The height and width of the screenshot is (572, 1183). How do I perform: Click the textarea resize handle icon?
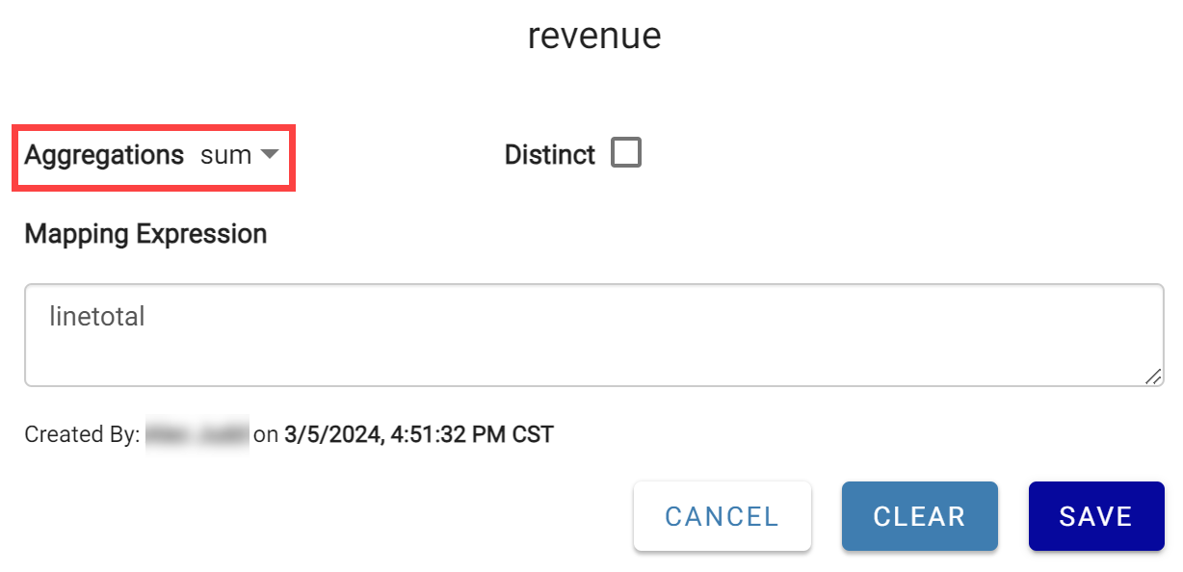1154,377
